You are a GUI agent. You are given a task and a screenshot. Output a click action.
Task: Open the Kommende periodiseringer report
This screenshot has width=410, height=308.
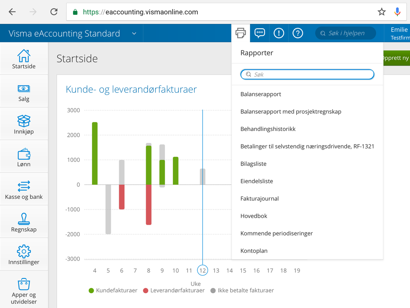click(276, 233)
